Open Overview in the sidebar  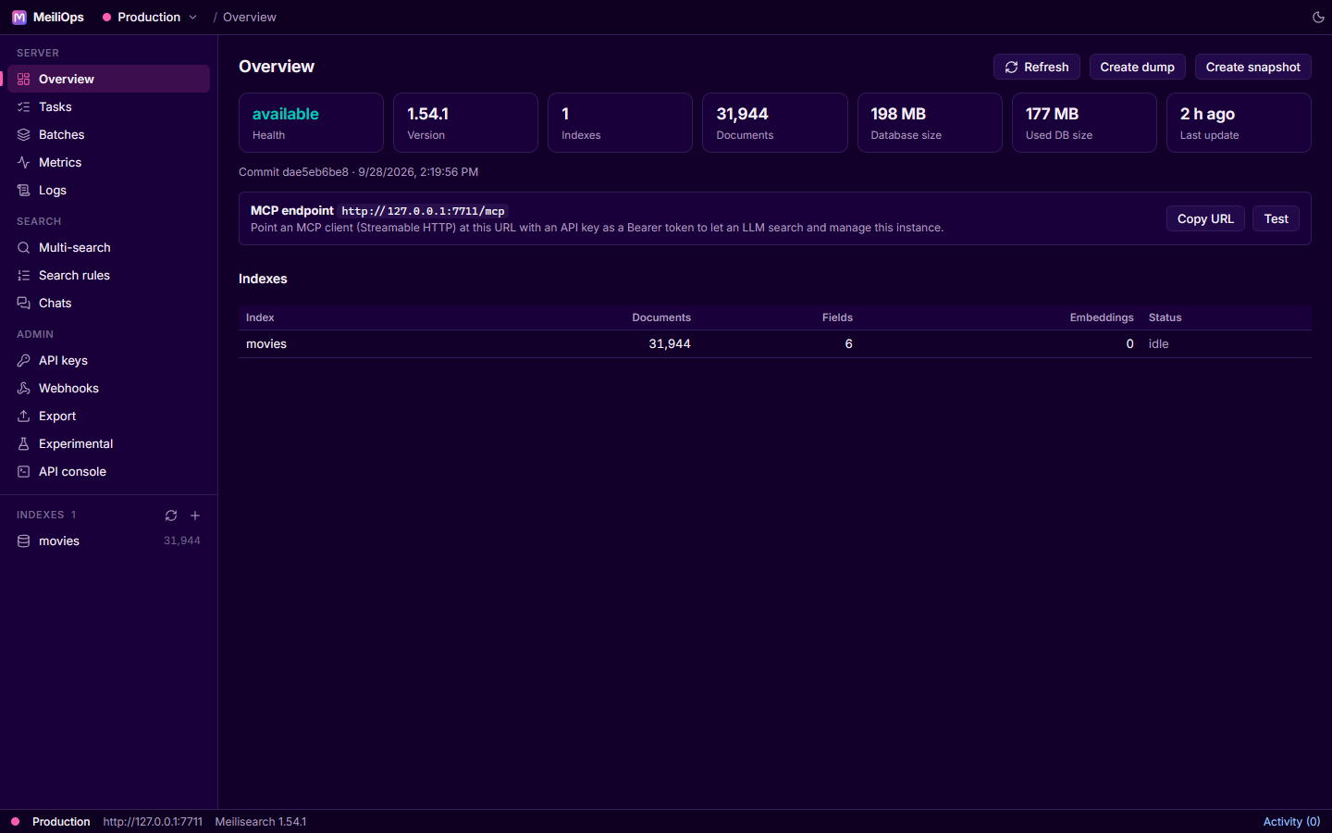(x=109, y=79)
